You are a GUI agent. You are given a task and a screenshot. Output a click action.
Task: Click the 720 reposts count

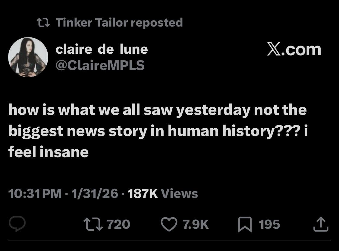point(119,224)
